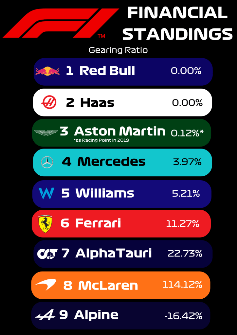Image resolution: width=237 pixels, height=335 pixels.
Task: Click the AlphaTauri team logo
Action: coord(48,254)
